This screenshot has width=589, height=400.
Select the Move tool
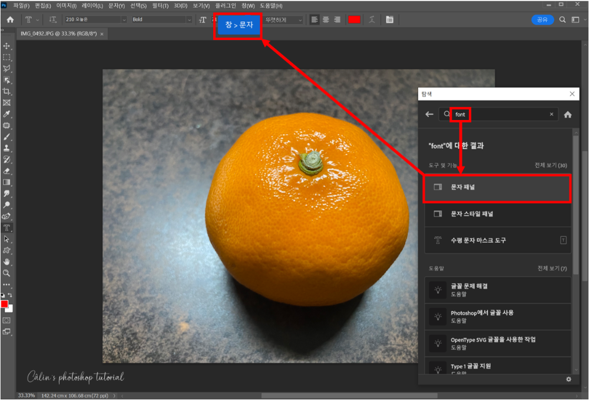tap(6, 46)
